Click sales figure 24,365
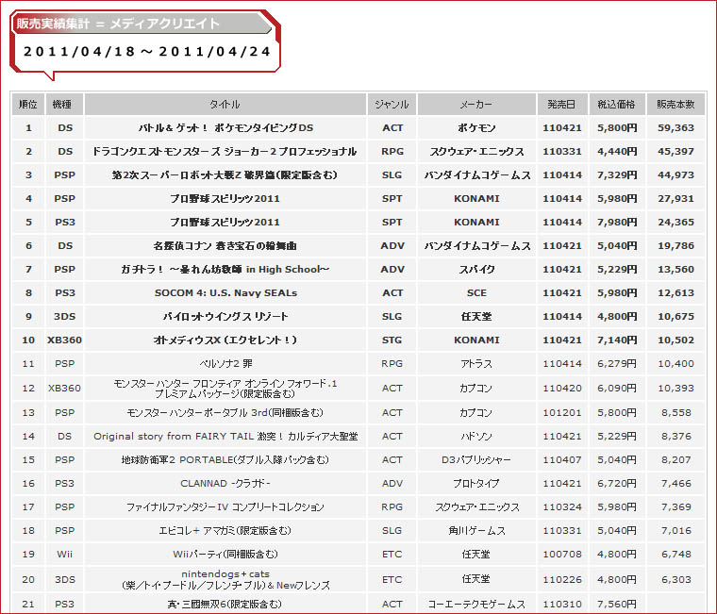The width and height of the screenshot is (717, 614). [675, 223]
